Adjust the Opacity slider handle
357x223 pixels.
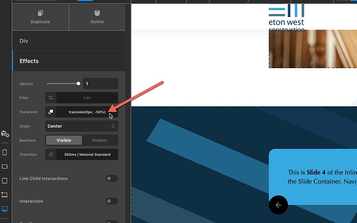click(x=79, y=84)
